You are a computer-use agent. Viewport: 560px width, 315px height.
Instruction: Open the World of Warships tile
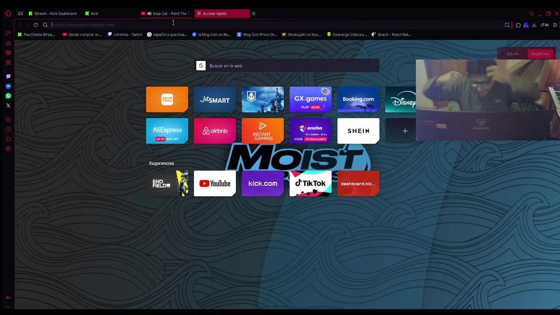(x=262, y=99)
